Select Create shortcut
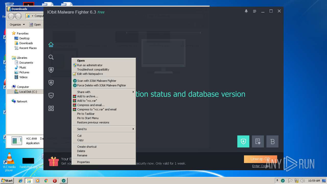Image resolution: width=327 pixels, height=184 pixels. (x=104, y=147)
